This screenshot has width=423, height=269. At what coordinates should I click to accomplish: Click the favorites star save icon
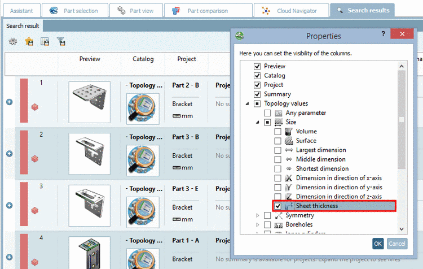click(29, 42)
